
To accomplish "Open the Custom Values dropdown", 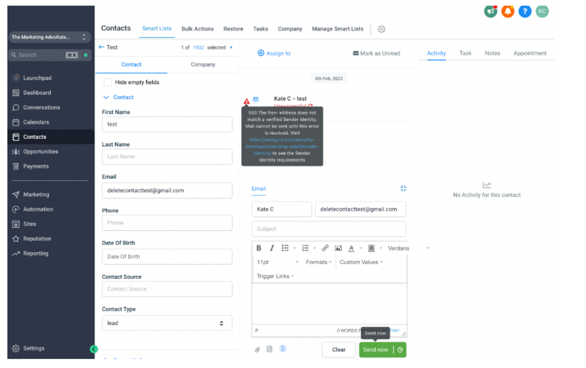I will [x=361, y=262].
